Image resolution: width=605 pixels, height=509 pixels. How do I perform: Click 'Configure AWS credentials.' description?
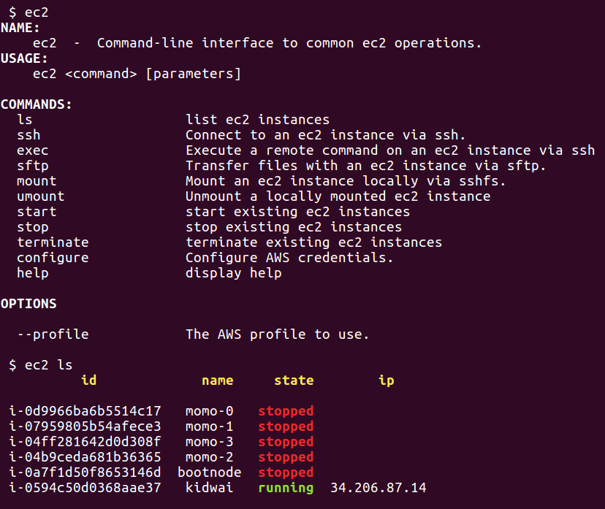click(x=289, y=258)
